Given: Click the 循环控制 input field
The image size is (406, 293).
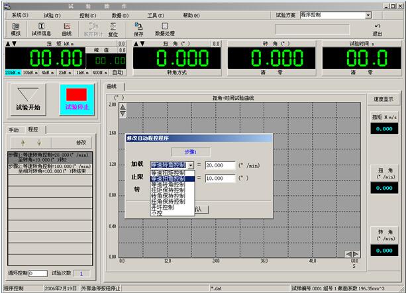Looking at the screenshot, I should pos(37,273).
